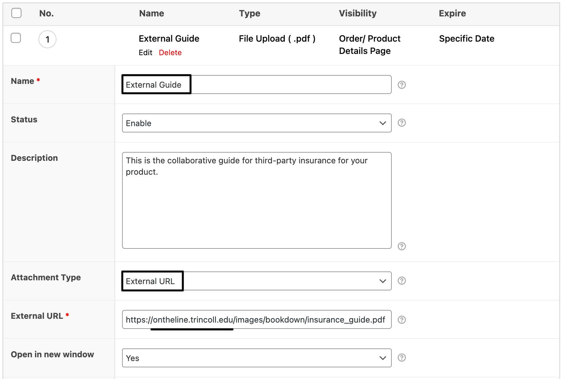Click help icon beside Name field
This screenshot has width=562, height=379.
401,85
